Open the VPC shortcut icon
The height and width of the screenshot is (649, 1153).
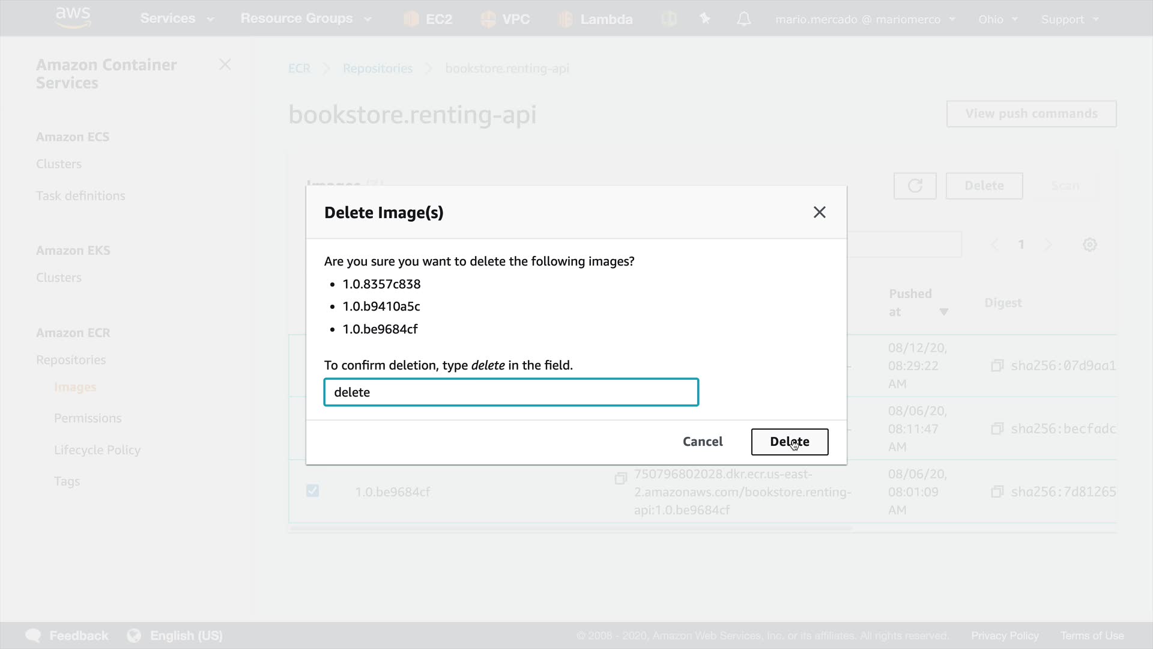point(488,19)
